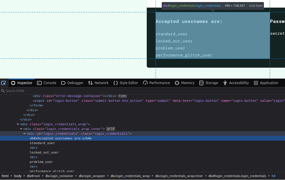Click body in the breadcrumb trail

(x=18, y=176)
